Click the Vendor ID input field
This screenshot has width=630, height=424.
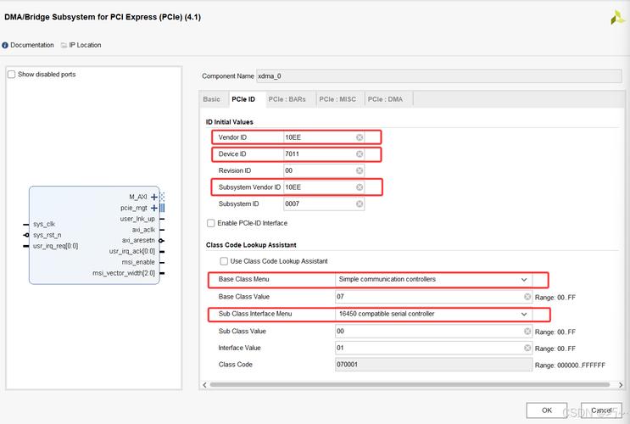(x=324, y=137)
